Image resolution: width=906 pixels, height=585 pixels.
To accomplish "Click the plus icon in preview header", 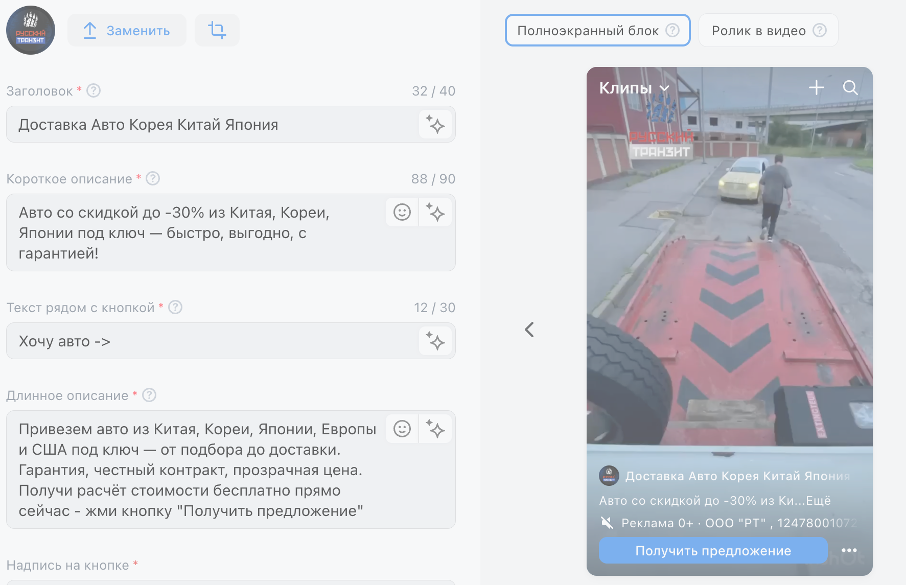I will [817, 87].
